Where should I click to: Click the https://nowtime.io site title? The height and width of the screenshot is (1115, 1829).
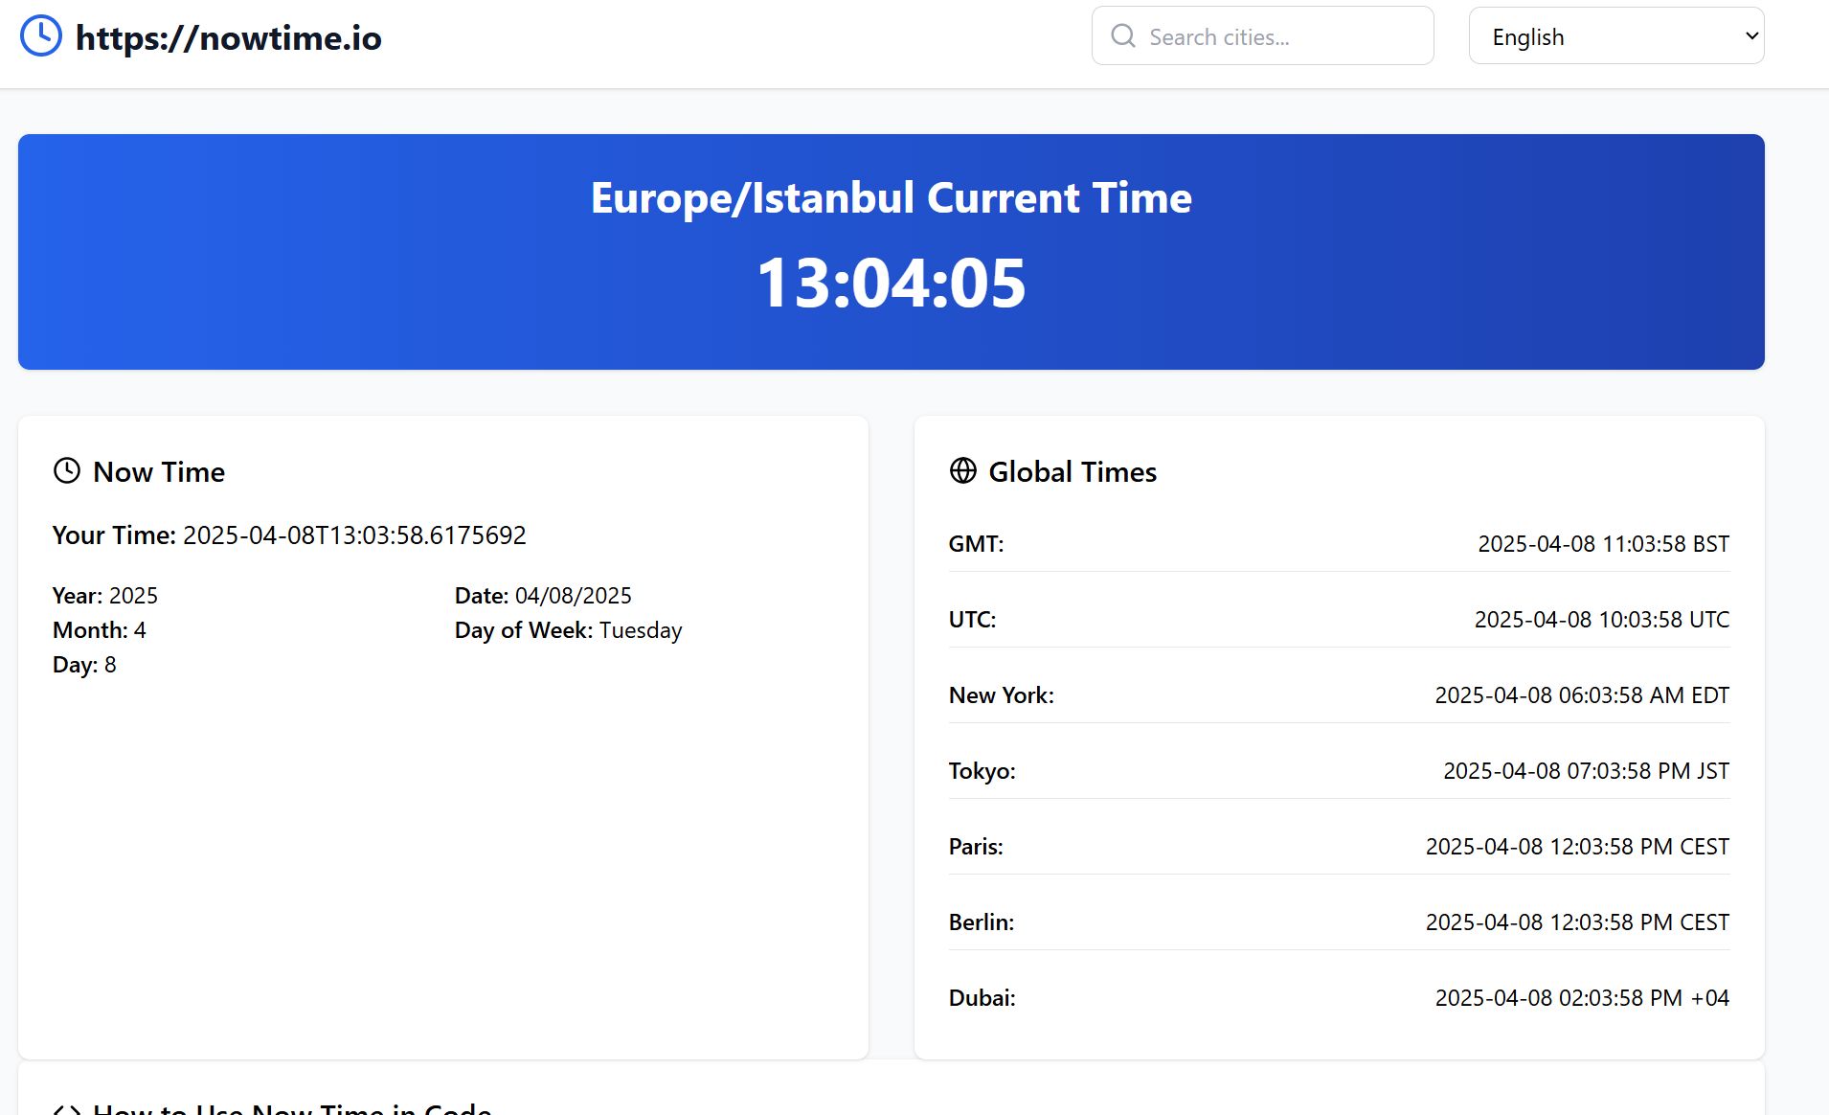[229, 36]
